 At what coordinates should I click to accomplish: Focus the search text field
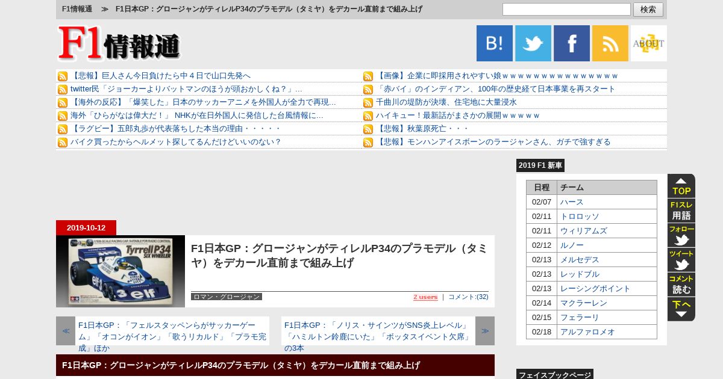(x=566, y=10)
